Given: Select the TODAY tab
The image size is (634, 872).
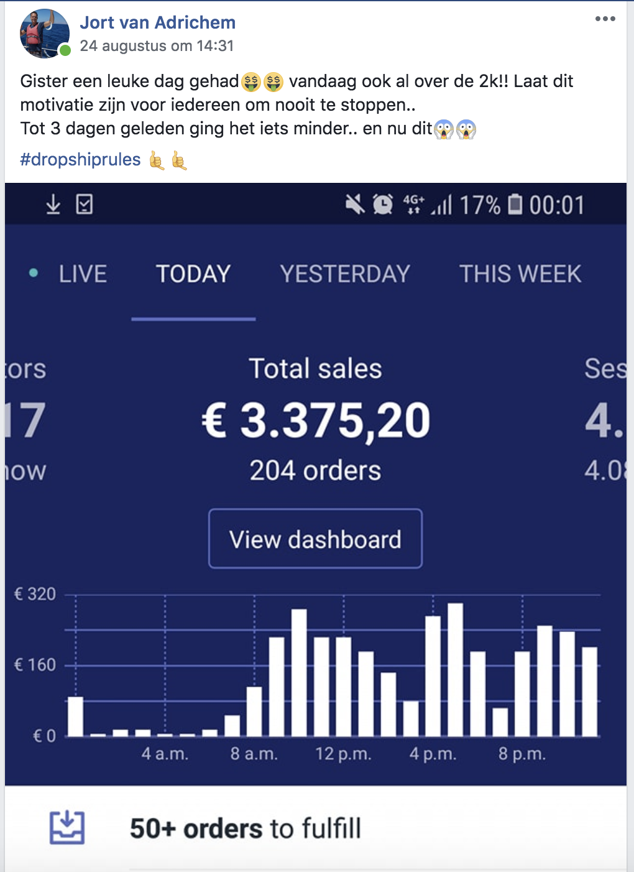Looking at the screenshot, I should coord(193,274).
